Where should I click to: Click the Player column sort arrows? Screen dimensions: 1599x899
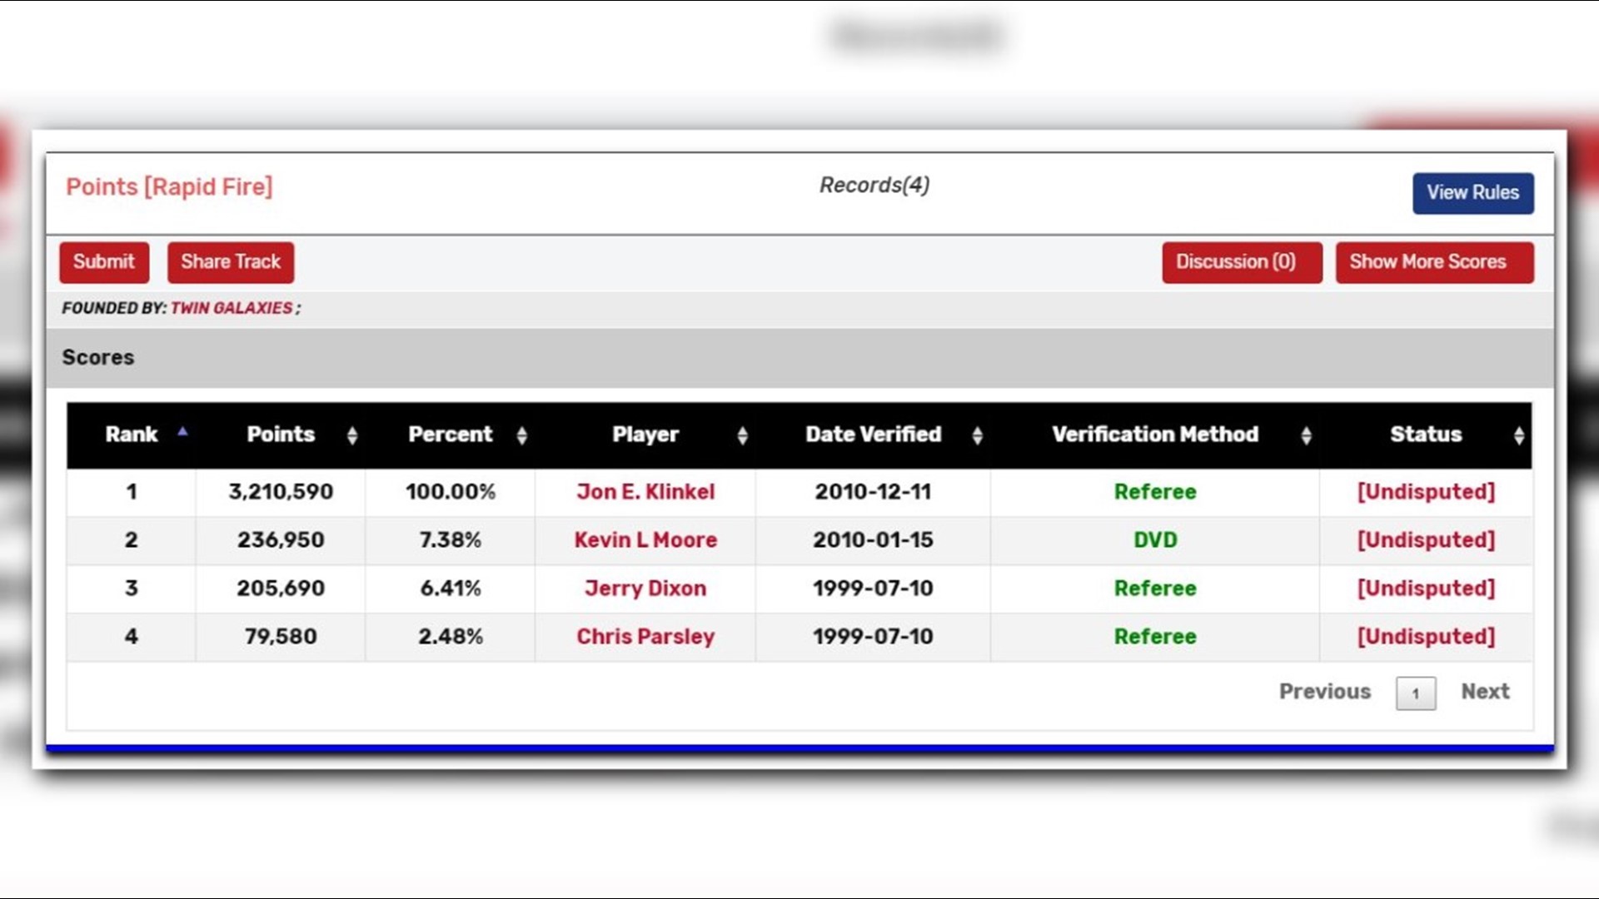click(742, 435)
